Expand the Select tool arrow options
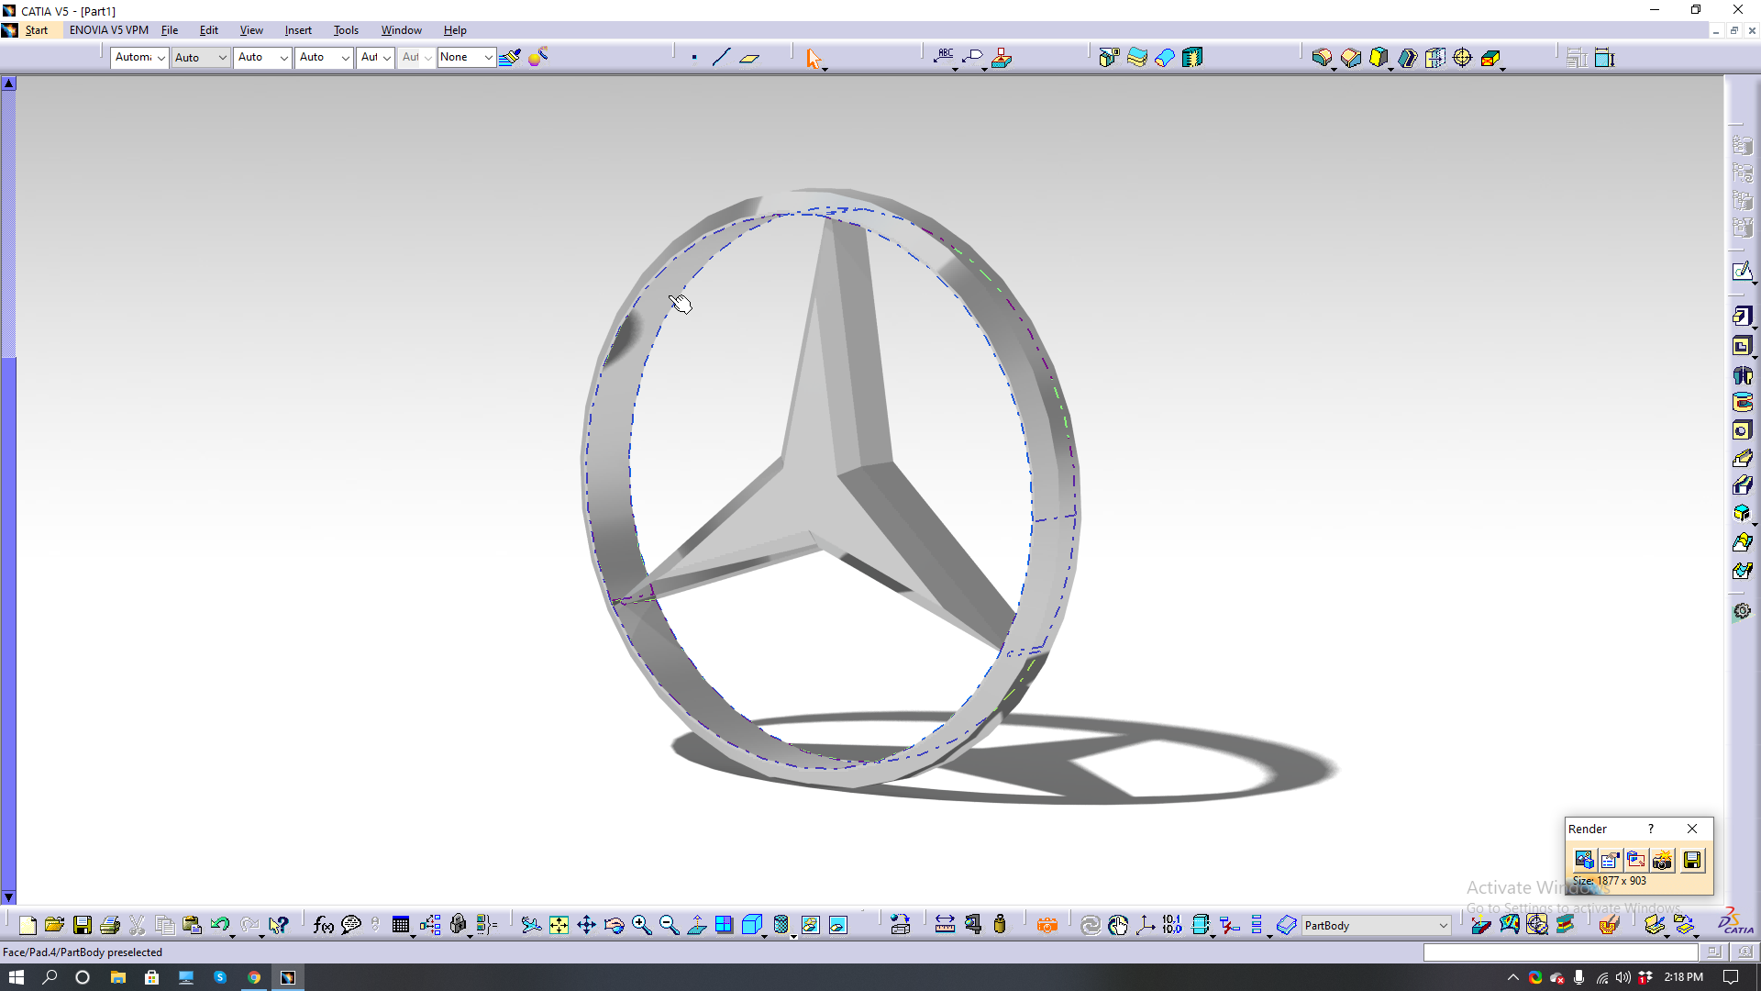Image resolution: width=1761 pixels, height=991 pixels. pyautogui.click(x=825, y=69)
